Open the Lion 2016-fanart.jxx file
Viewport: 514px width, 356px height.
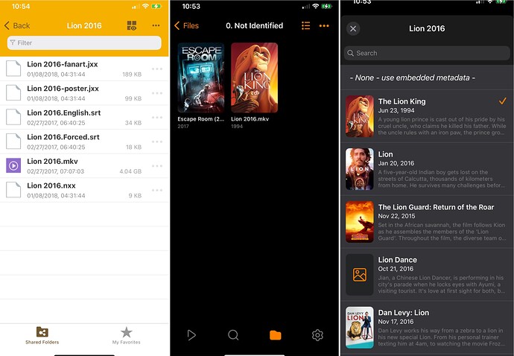click(x=84, y=69)
